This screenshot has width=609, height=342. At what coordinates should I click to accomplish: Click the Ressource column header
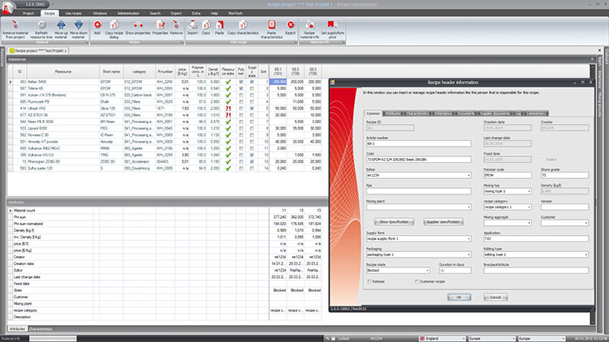[x=63, y=72]
